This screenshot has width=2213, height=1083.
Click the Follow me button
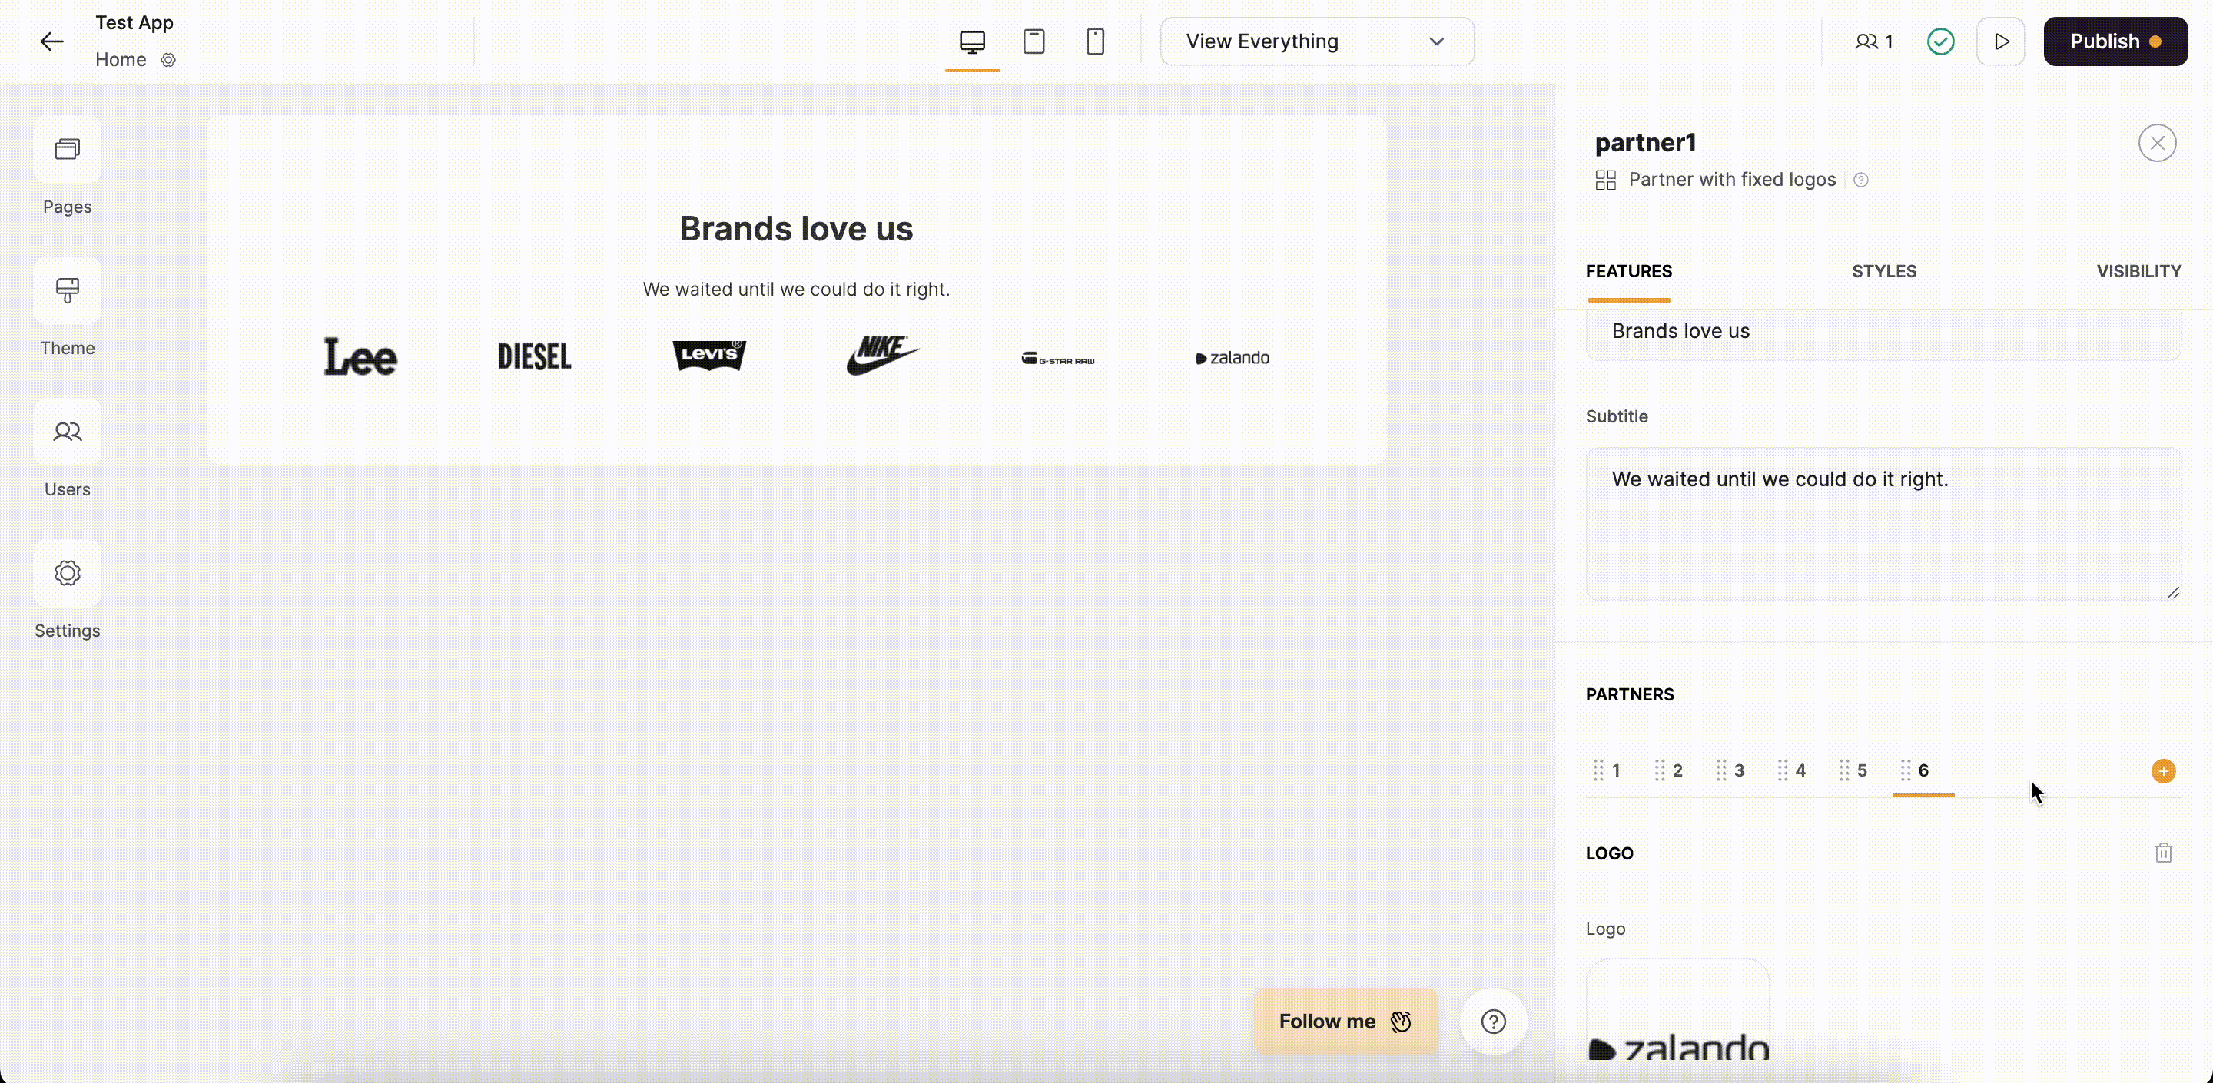point(1345,1021)
